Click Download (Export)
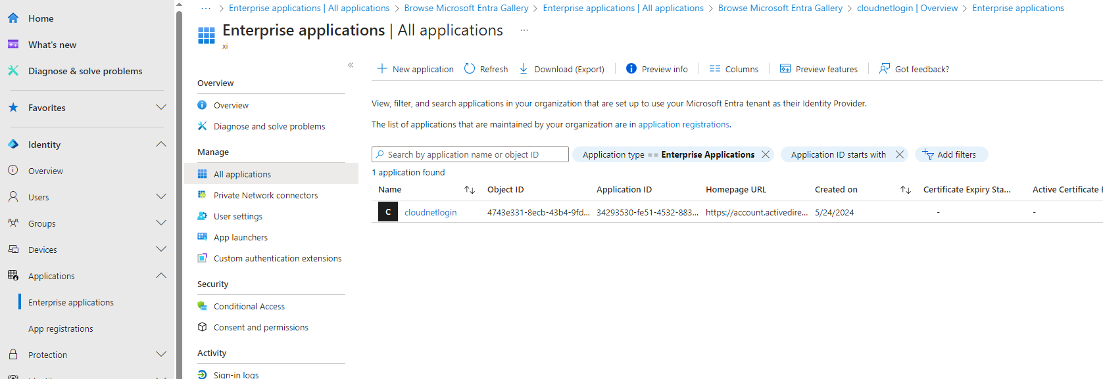 tap(562, 69)
